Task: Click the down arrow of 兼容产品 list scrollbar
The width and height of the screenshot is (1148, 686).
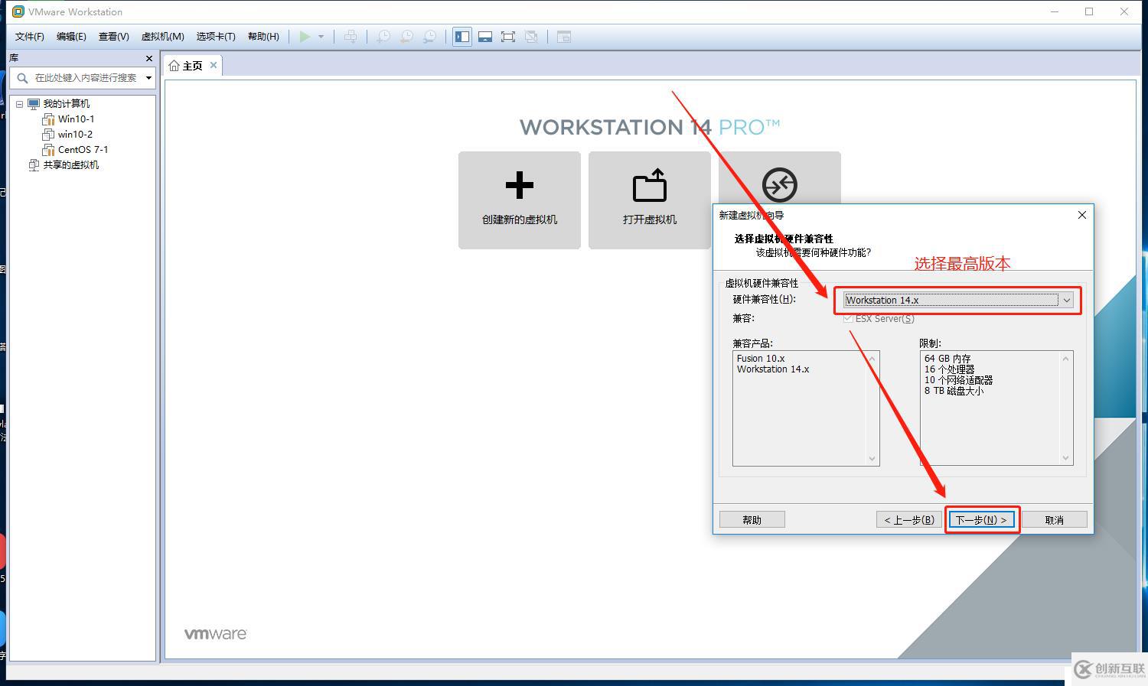Action: click(872, 459)
